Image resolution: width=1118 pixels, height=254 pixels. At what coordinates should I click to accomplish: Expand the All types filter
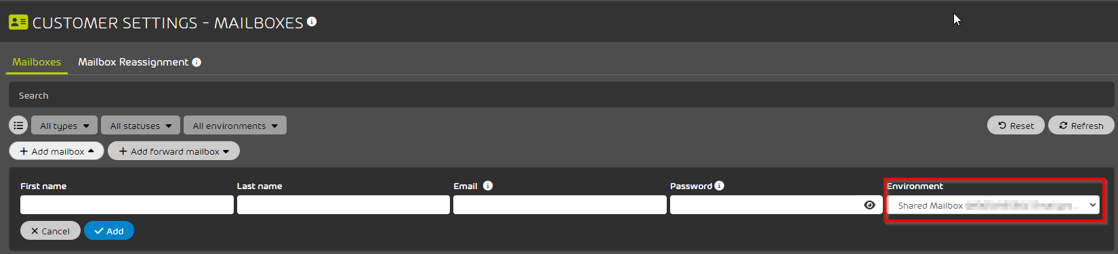point(64,125)
